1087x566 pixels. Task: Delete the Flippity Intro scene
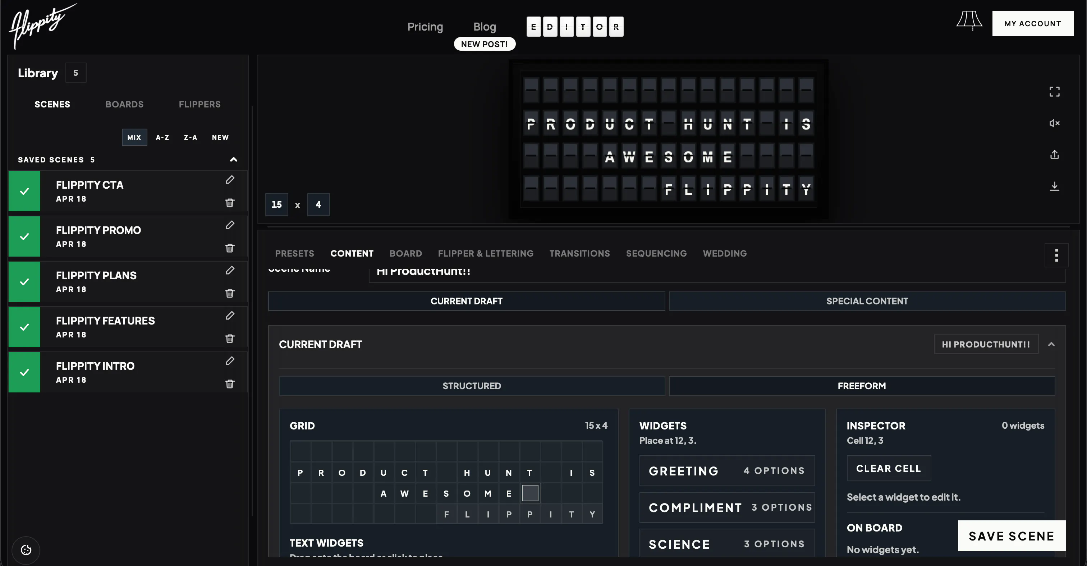[x=230, y=384]
